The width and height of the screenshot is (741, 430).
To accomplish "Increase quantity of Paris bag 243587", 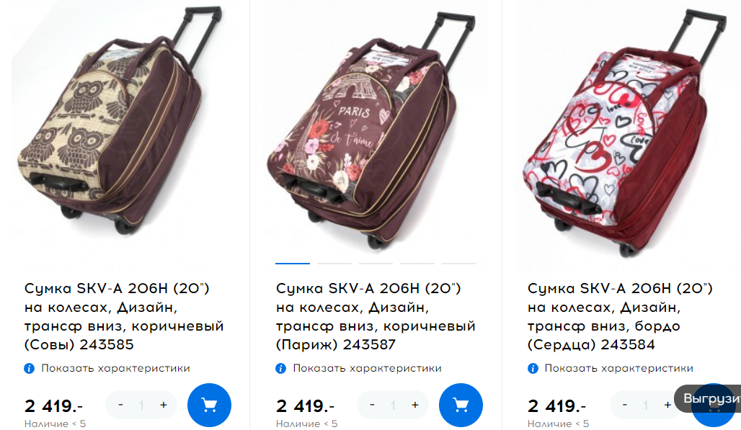I will (415, 405).
